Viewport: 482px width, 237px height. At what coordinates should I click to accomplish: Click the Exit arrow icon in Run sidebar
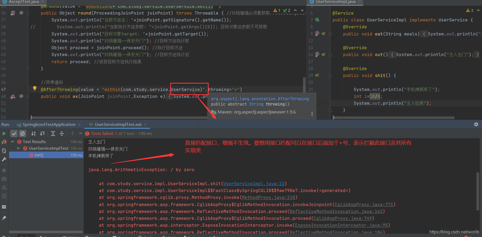(4, 196)
